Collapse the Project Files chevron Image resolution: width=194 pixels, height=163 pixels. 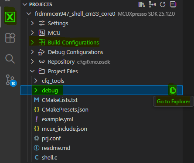click(32, 71)
